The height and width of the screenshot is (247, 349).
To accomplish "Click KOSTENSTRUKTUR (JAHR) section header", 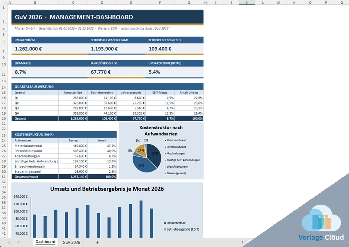I will 64,134.
